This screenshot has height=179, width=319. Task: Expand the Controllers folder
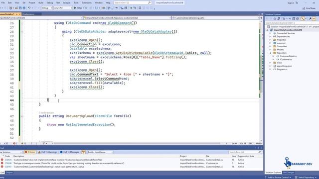[270, 46]
